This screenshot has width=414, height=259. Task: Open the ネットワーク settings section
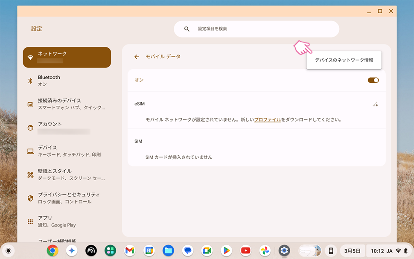coord(67,57)
